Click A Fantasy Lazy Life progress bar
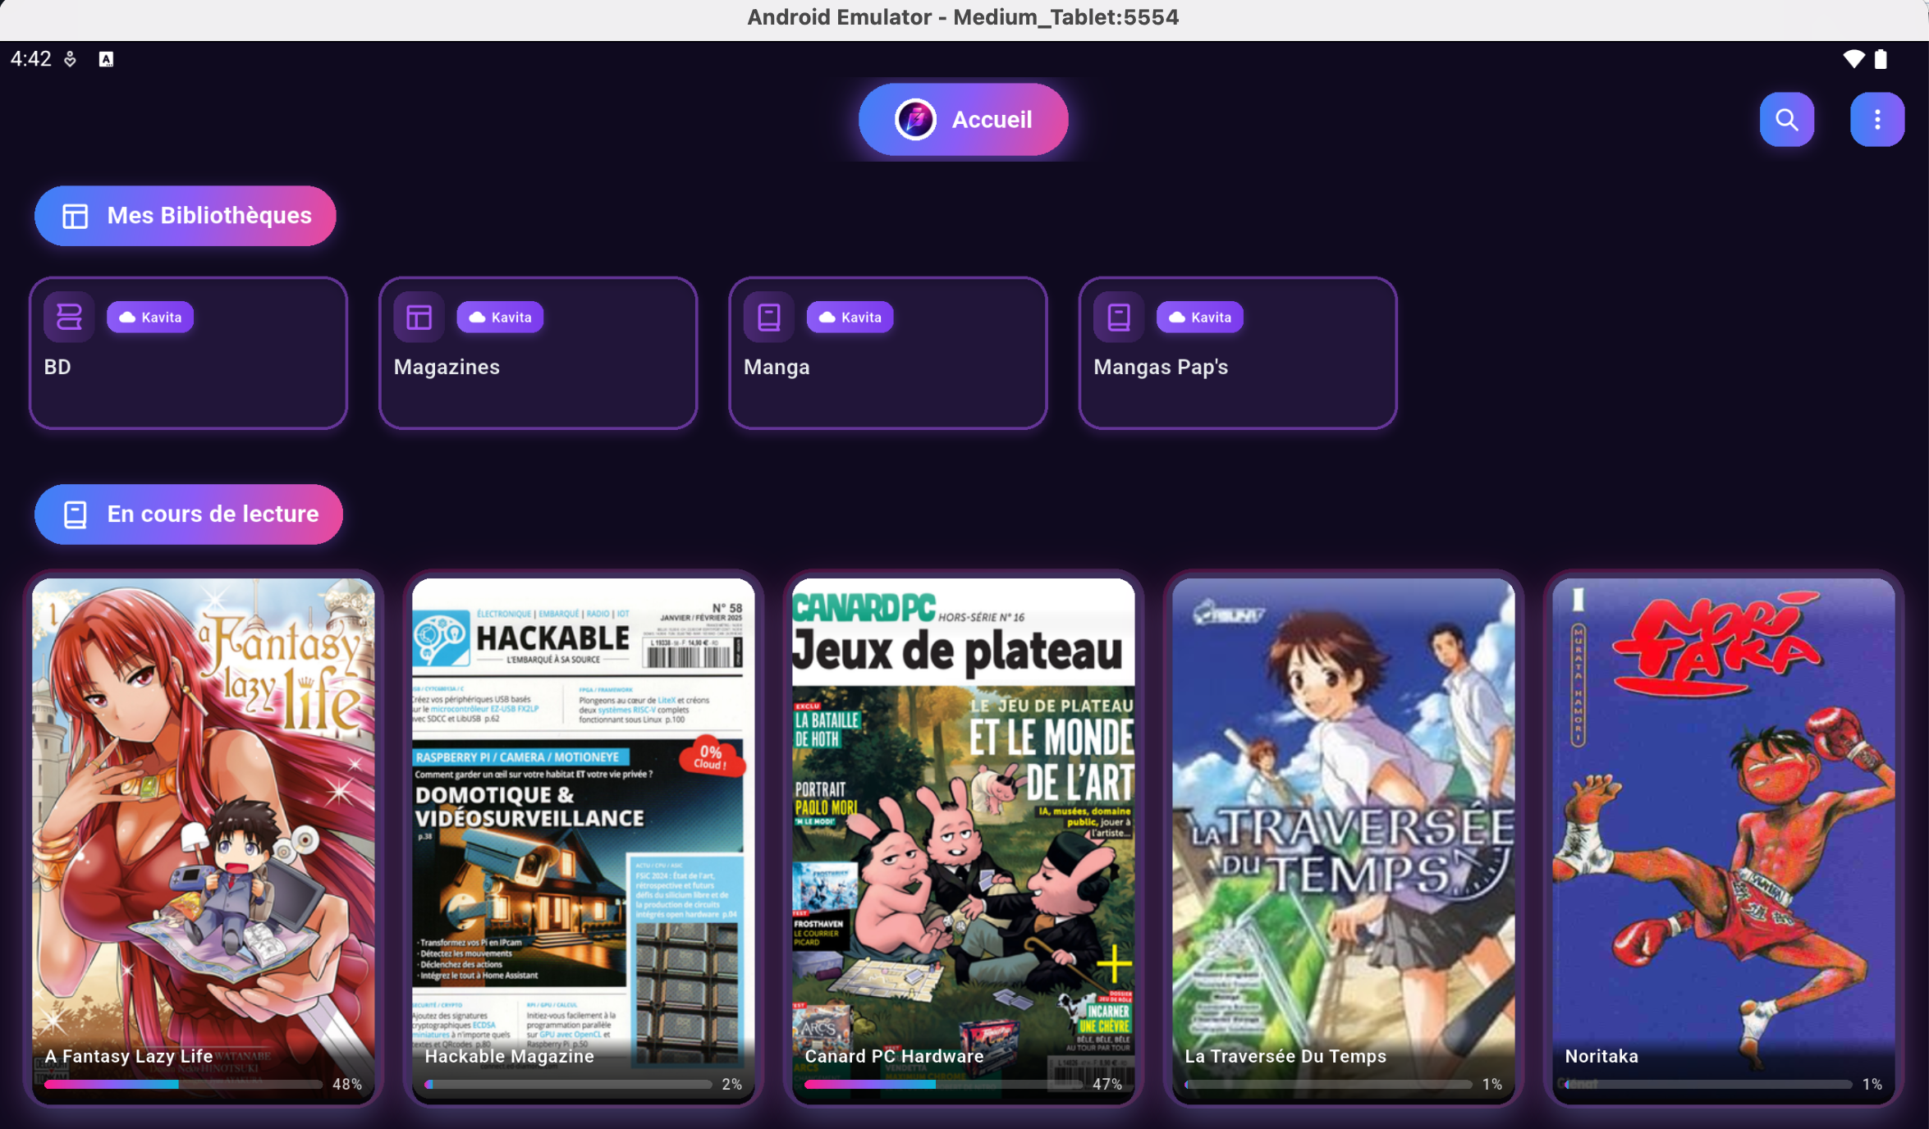Viewport: 1929px width, 1129px height. [x=184, y=1085]
